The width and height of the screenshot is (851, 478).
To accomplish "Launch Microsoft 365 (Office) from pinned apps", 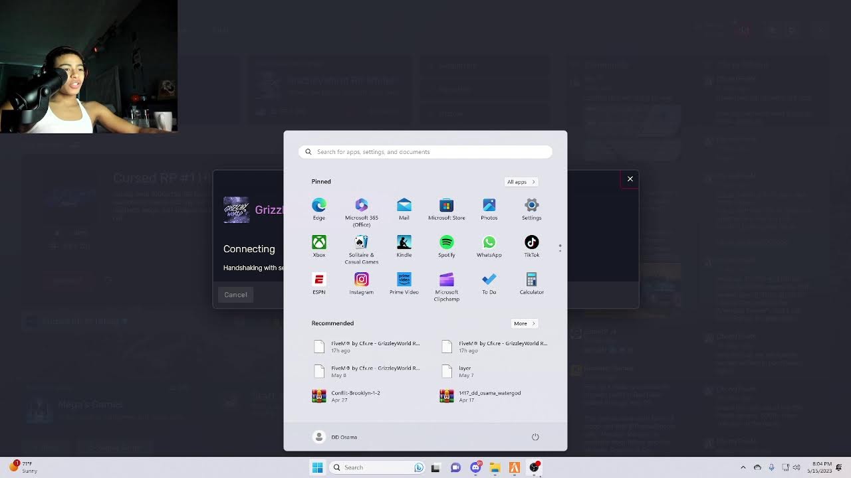I will pyautogui.click(x=362, y=212).
